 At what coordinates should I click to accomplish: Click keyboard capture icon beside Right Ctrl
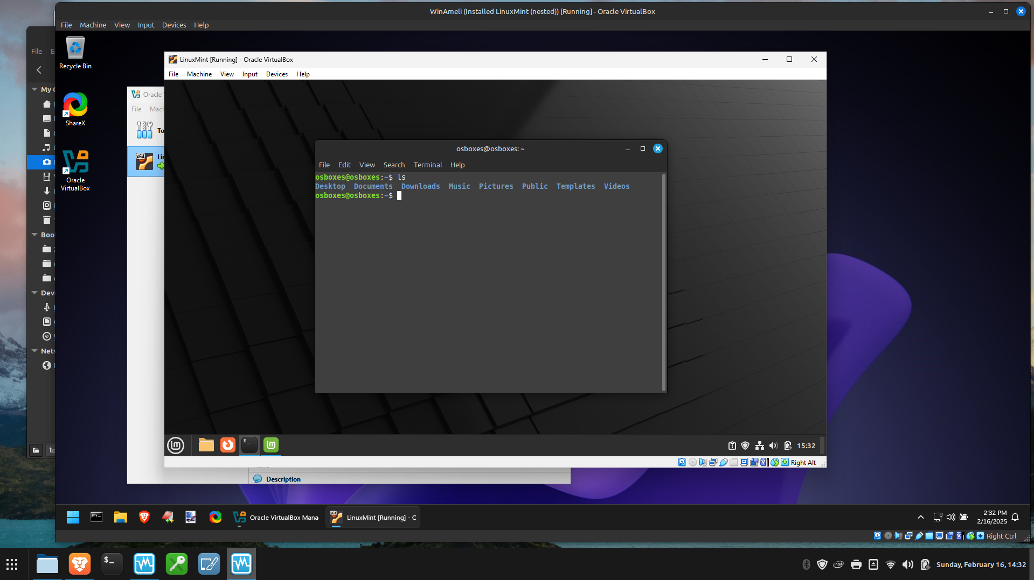[981, 536]
